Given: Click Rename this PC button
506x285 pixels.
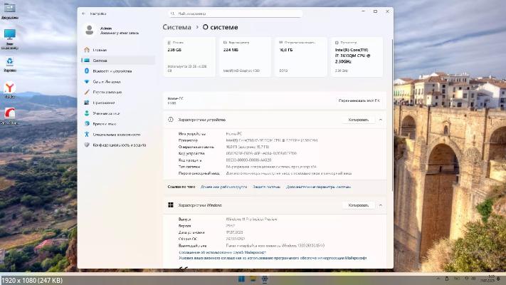Looking at the screenshot, I should point(359,100).
